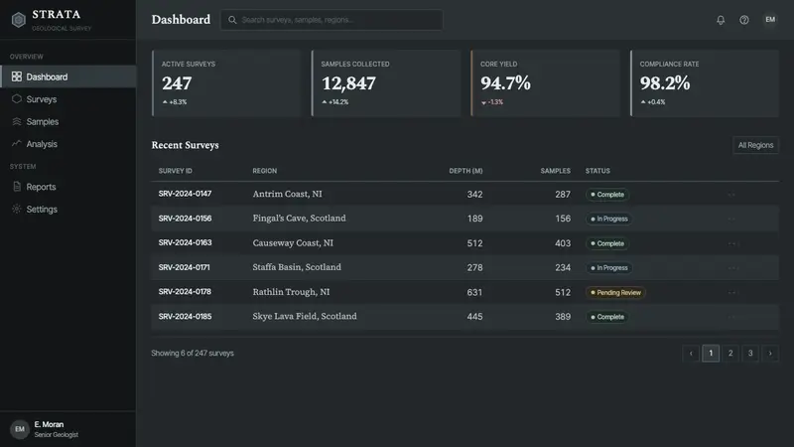The width and height of the screenshot is (794, 447).
Task: Go to next page arrow in pagination
Action: 770,354
